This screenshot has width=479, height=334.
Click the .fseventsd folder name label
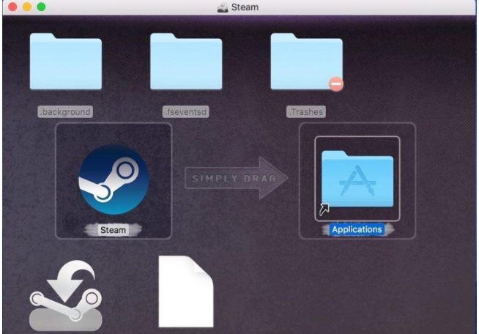pos(186,112)
